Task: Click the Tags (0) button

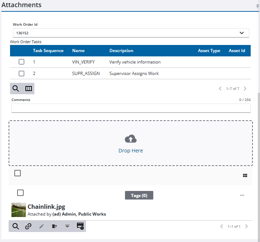Action: 139,195
